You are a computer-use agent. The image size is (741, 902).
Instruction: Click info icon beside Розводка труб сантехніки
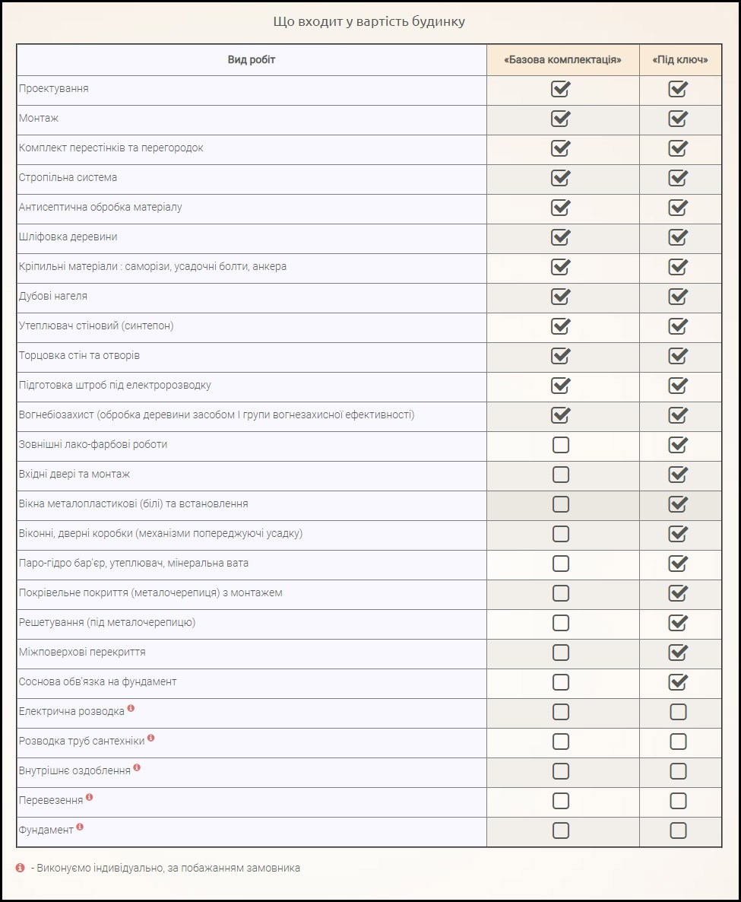[150, 738]
